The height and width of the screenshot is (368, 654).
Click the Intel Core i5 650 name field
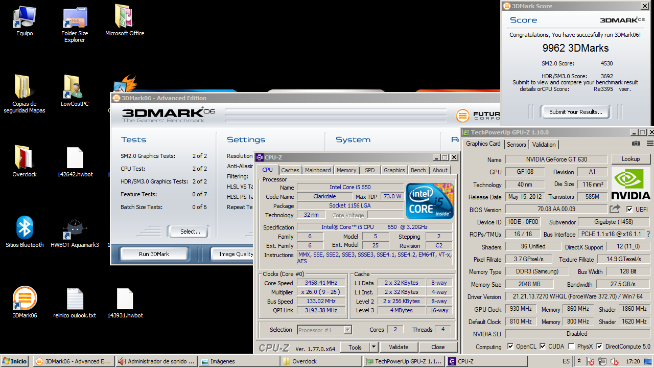(x=350, y=188)
